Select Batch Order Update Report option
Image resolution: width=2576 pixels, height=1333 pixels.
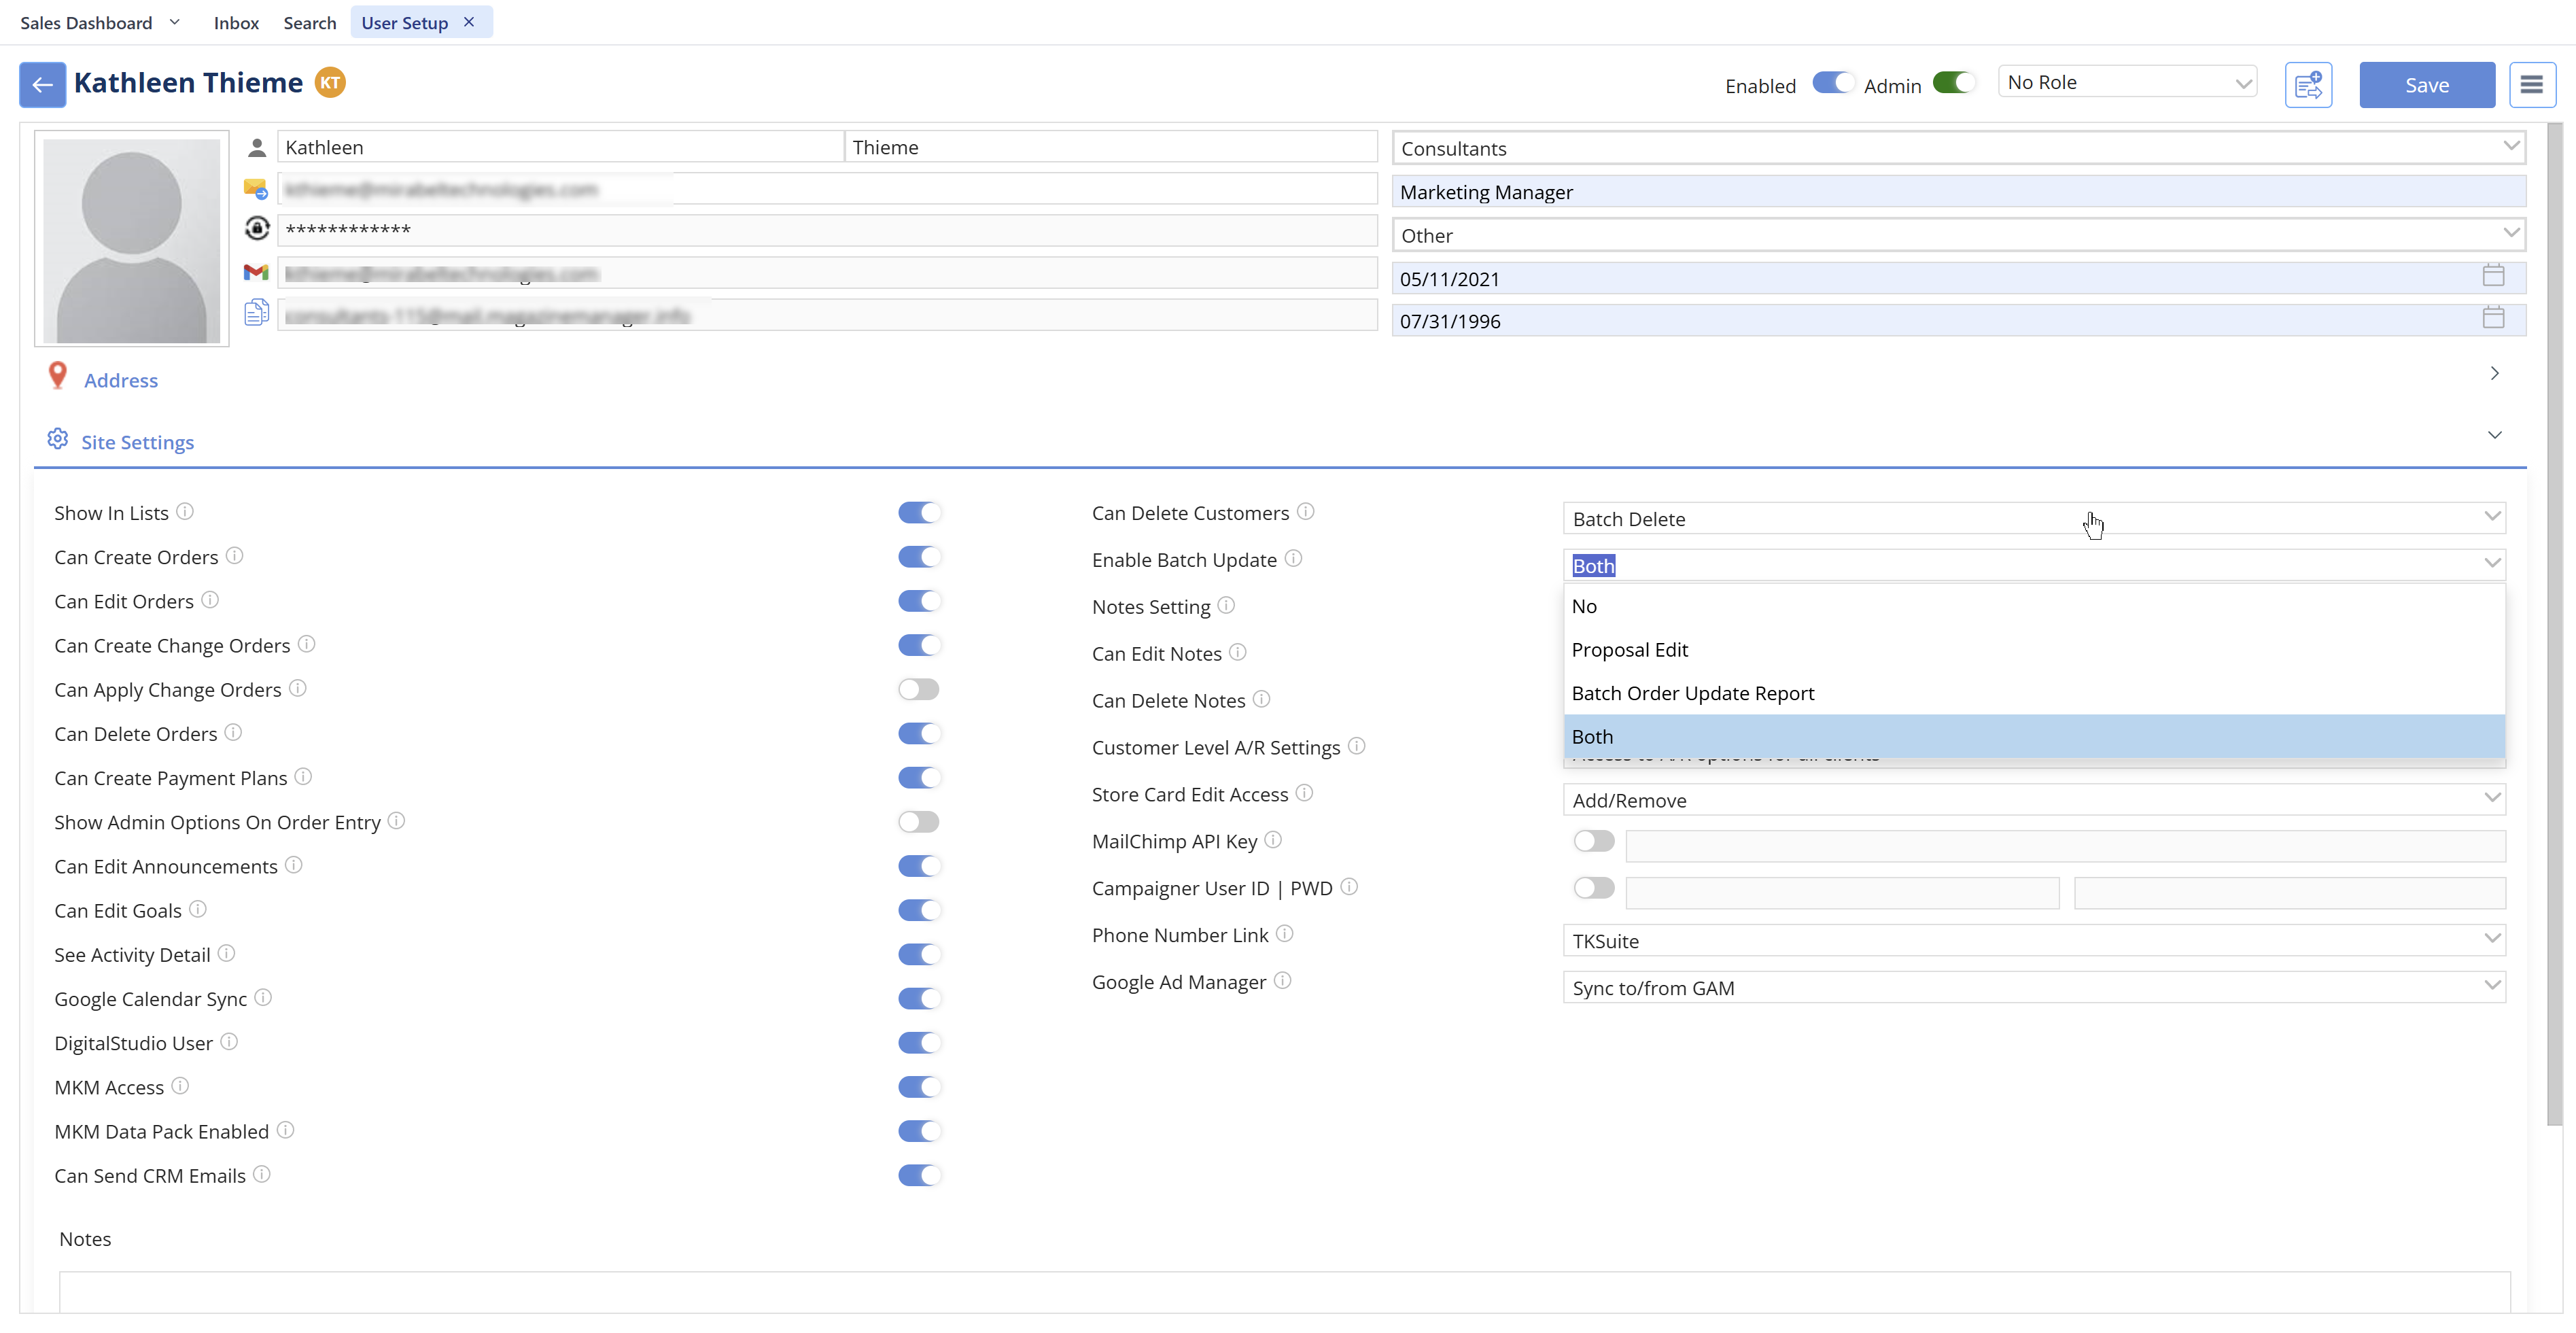click(x=2034, y=693)
